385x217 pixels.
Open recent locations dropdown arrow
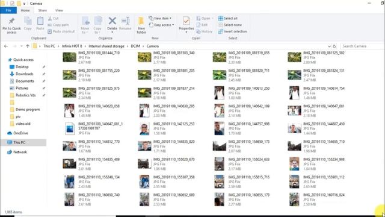pos(22,46)
